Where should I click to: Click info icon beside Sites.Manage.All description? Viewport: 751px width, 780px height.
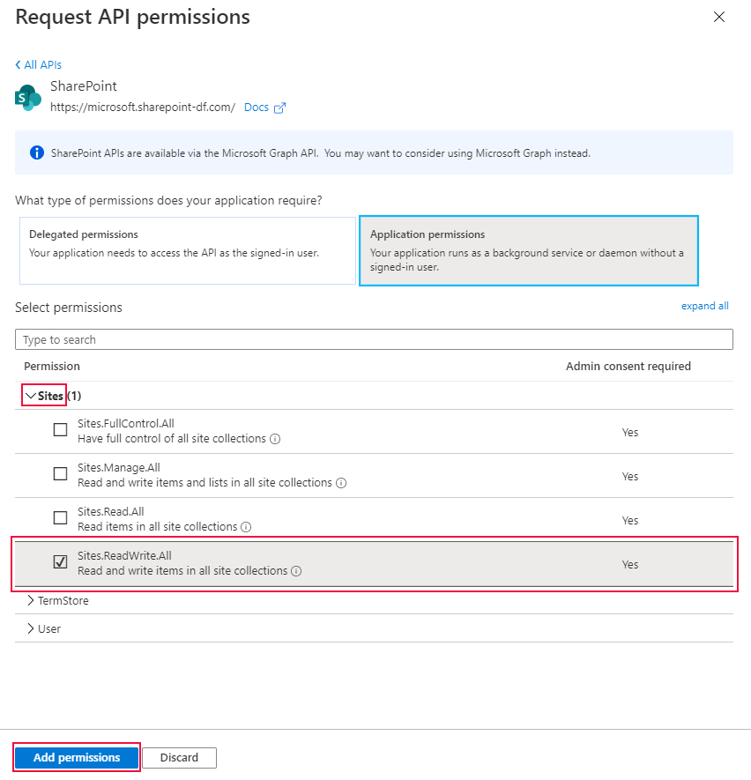(341, 483)
